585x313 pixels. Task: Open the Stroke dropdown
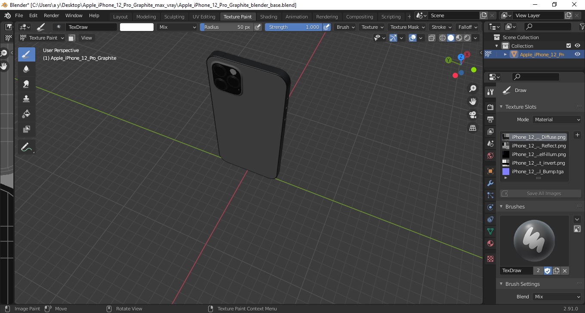[x=441, y=27]
